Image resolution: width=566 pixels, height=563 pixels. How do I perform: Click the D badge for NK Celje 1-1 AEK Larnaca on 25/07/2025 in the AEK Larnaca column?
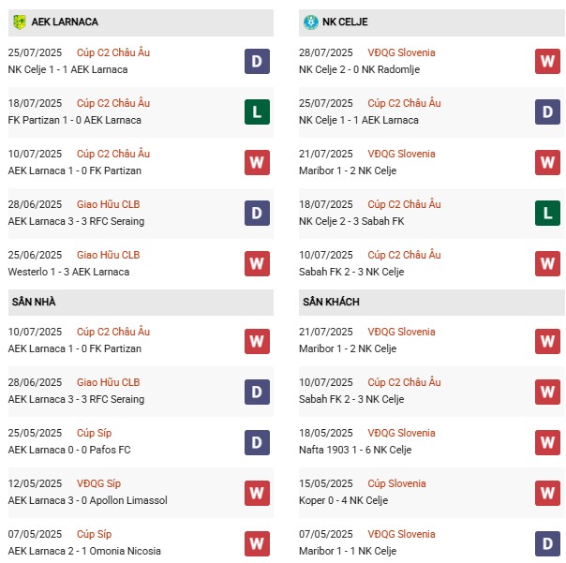pos(257,61)
